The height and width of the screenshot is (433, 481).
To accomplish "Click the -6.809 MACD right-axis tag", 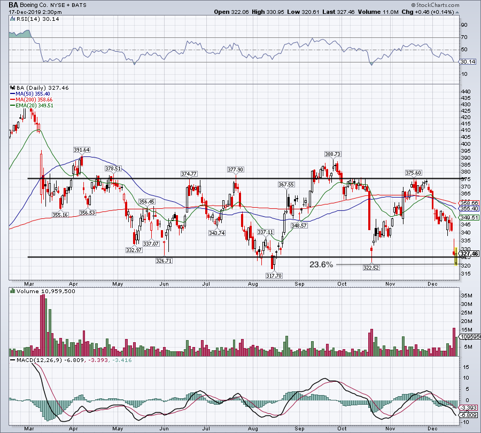I will (468, 415).
